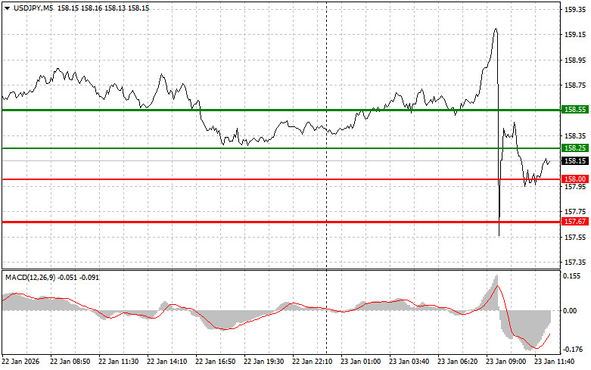
Task: Click the 157.35 price scale value
Action: pyautogui.click(x=575, y=263)
